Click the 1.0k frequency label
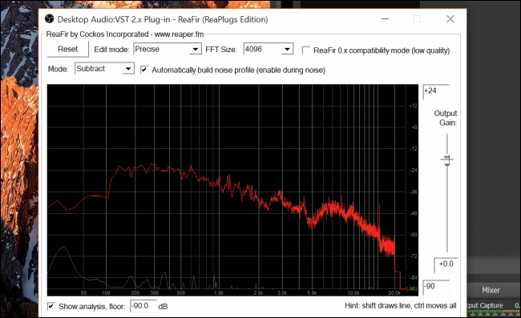The width and height of the screenshot is (521, 318). point(219,293)
